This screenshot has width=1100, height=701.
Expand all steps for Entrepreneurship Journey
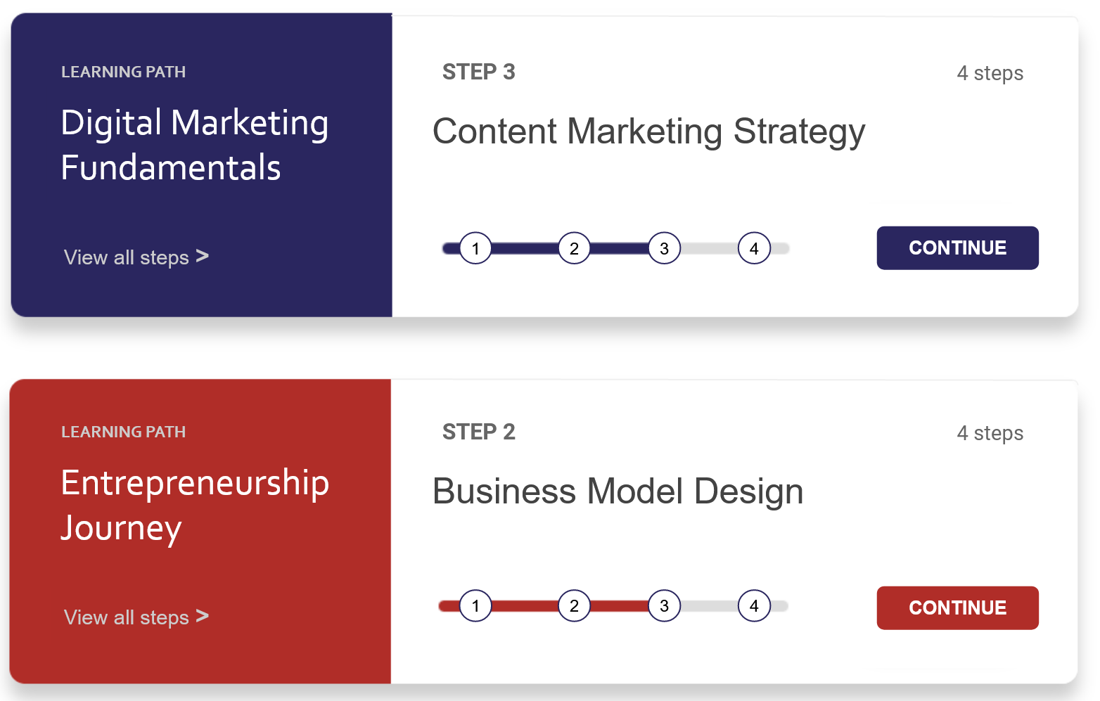(136, 617)
